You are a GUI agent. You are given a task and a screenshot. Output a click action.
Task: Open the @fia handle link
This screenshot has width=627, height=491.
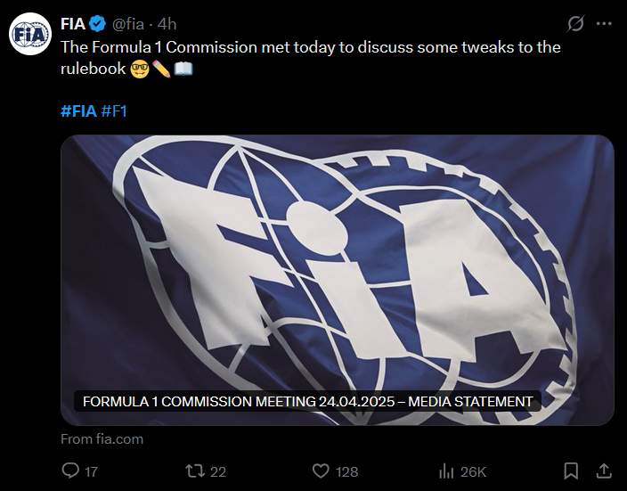coord(128,24)
